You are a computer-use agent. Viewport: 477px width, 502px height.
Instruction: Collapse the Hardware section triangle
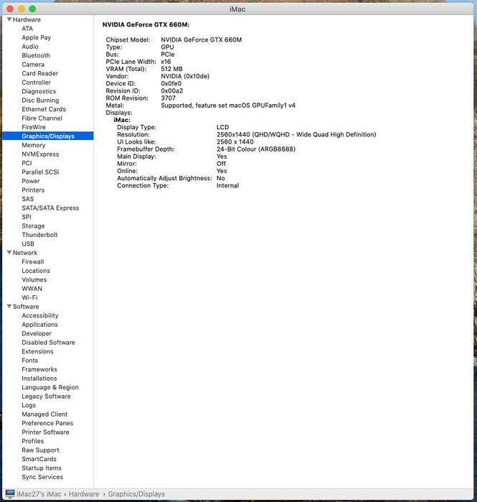pos(9,19)
